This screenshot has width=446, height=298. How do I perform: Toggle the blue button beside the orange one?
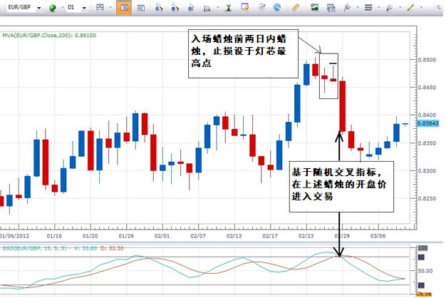141,8
